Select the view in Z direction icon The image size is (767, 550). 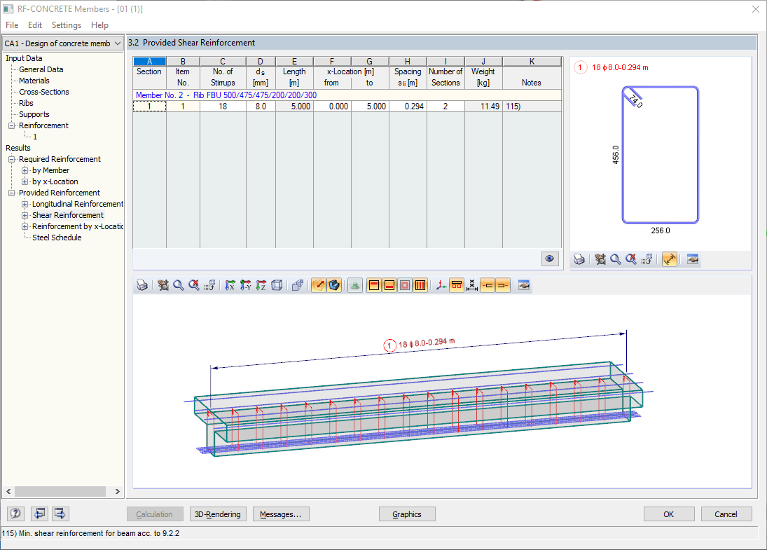click(x=261, y=285)
